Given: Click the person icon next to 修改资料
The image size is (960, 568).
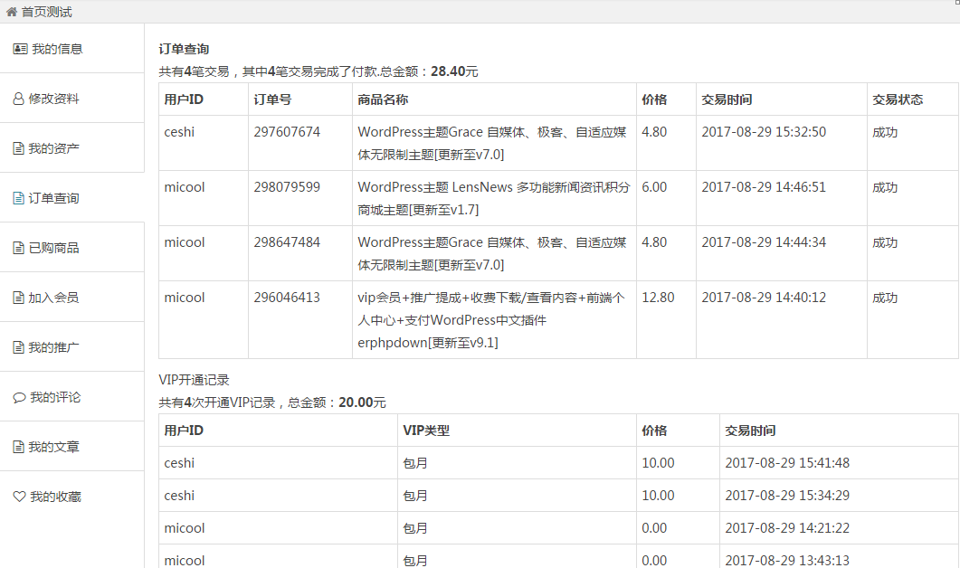Looking at the screenshot, I should [x=19, y=97].
